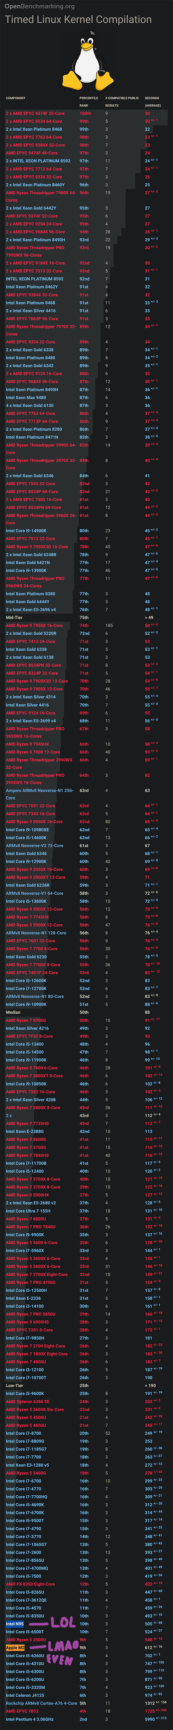
Task: Select the Timed Linux Kernel Compilation title
Action: pos(78,19)
